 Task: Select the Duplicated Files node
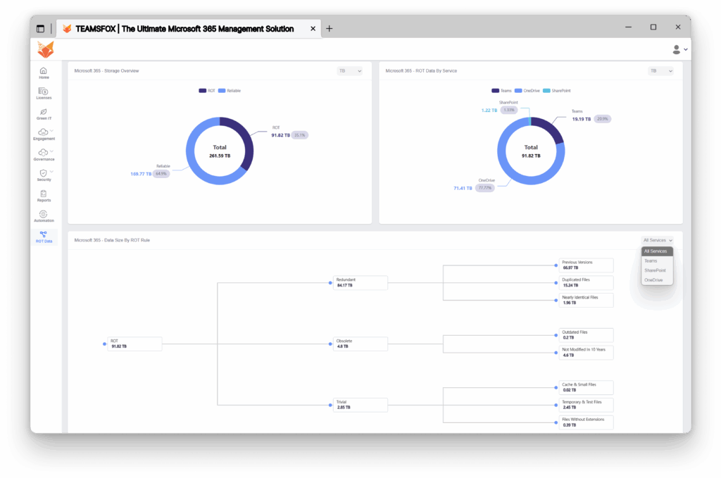pos(586,283)
